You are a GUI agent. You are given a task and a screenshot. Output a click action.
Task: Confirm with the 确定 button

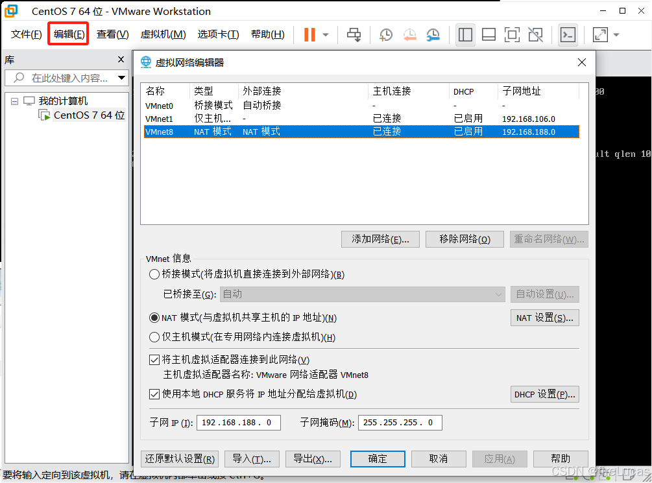coord(378,459)
